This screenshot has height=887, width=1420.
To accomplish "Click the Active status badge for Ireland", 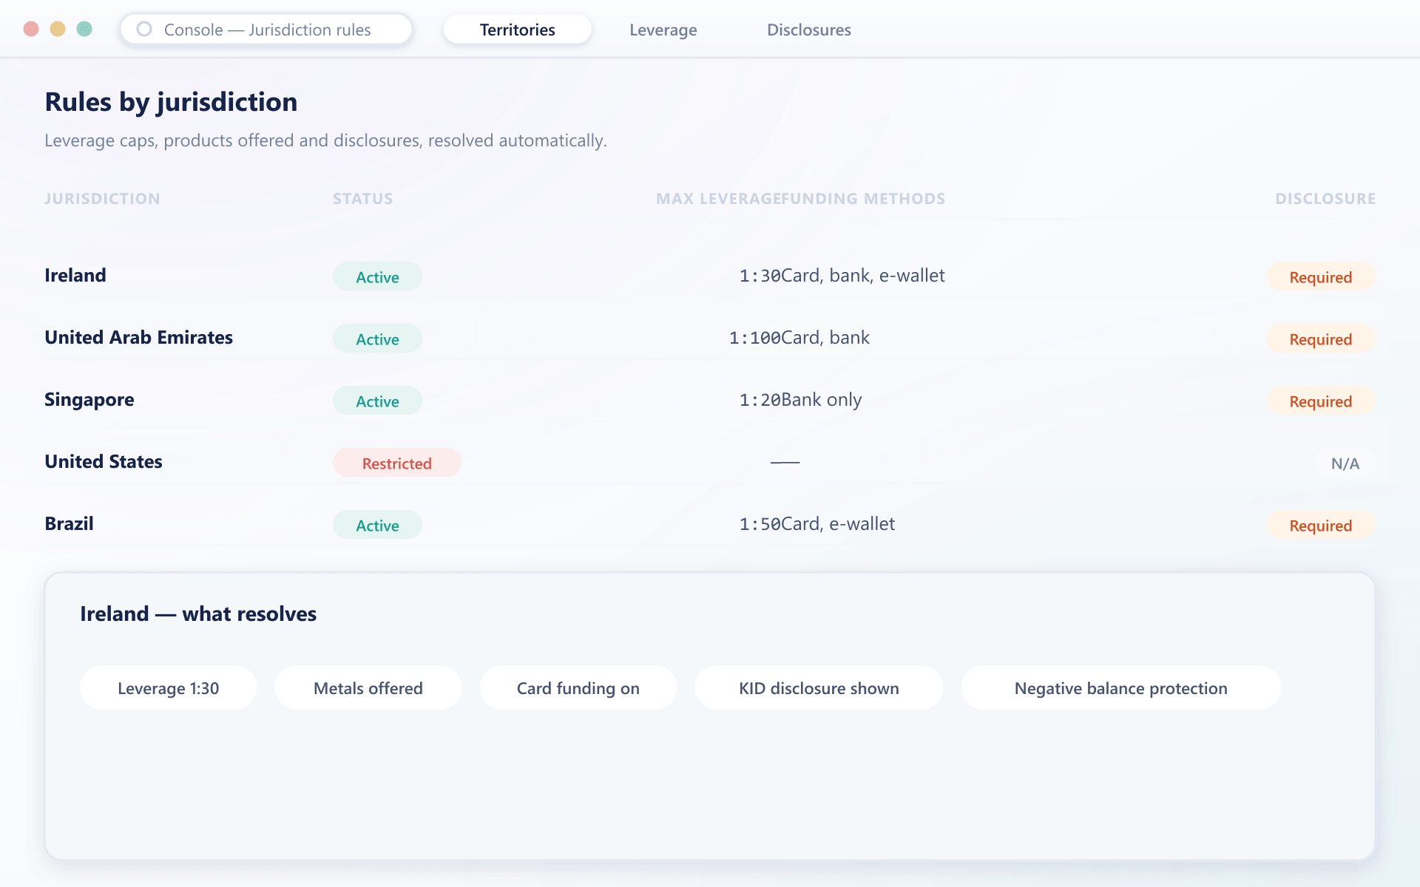I will (x=377, y=276).
